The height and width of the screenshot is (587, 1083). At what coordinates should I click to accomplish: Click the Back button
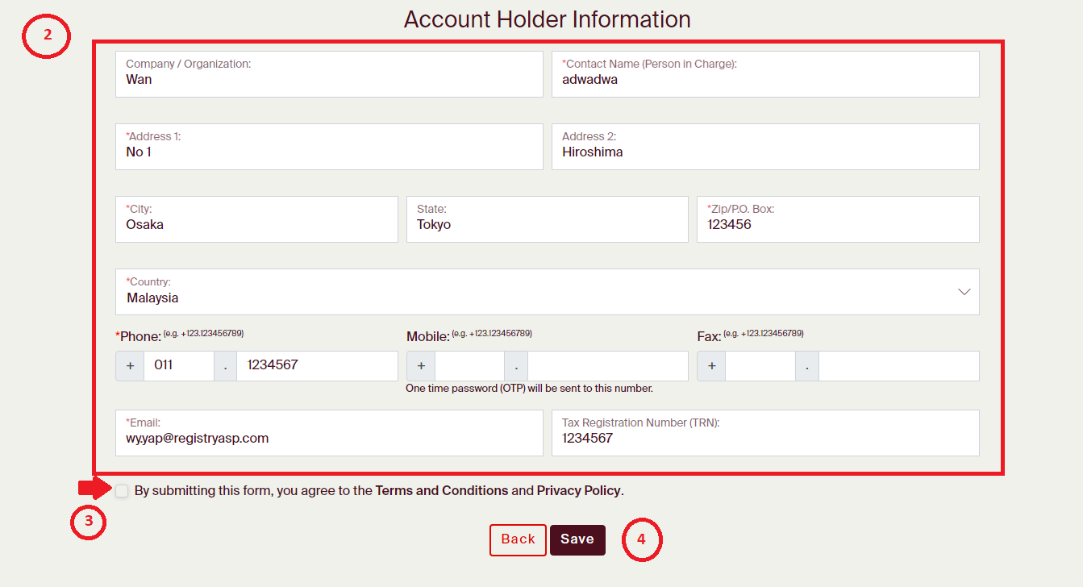click(x=518, y=539)
